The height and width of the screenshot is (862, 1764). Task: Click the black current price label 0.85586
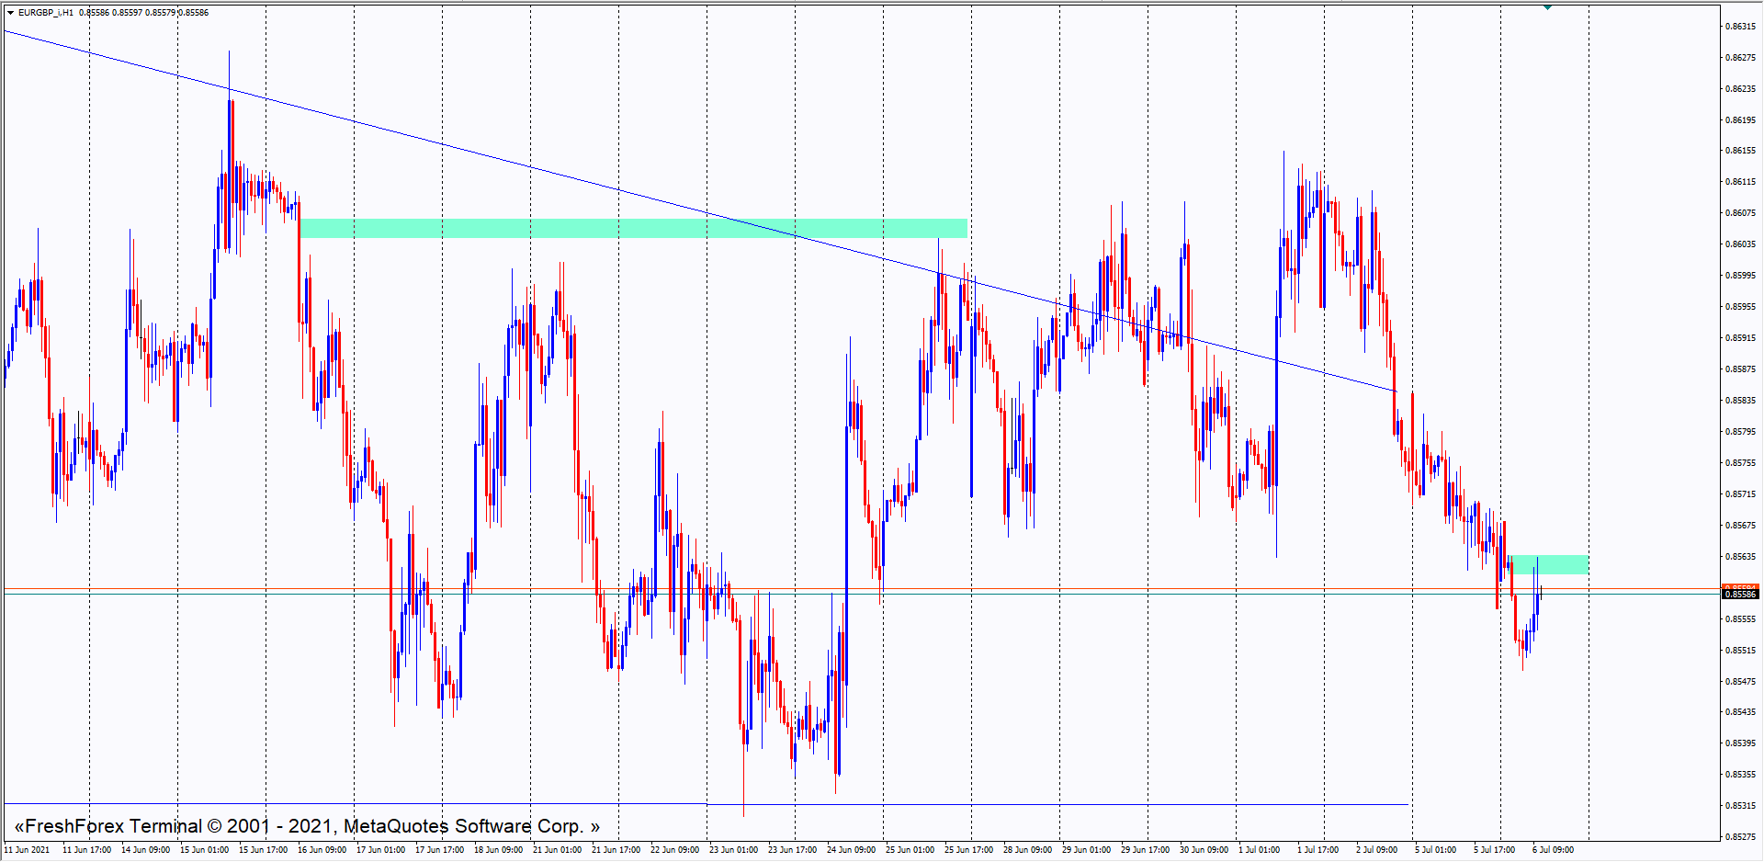tap(1739, 595)
